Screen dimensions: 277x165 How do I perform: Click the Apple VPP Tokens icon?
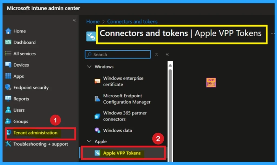coord(97,153)
